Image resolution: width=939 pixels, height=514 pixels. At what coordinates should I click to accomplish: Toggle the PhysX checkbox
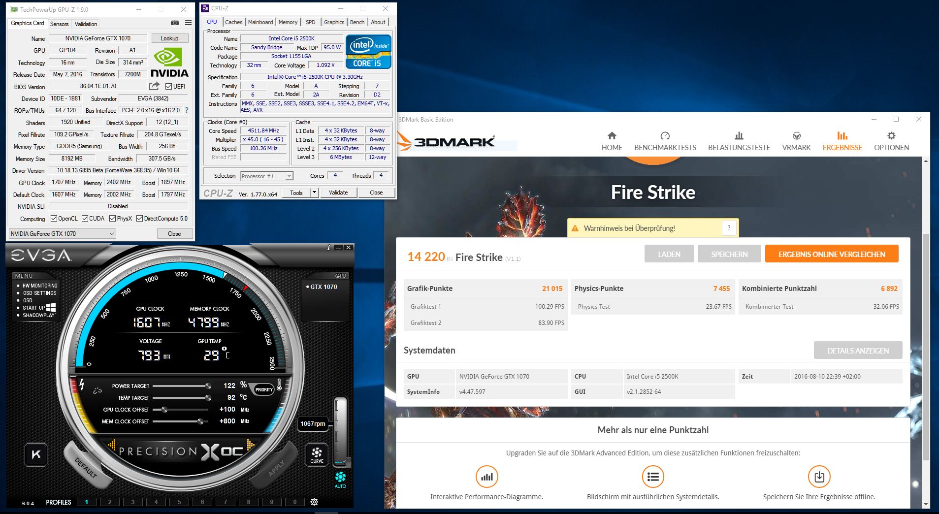pos(112,219)
